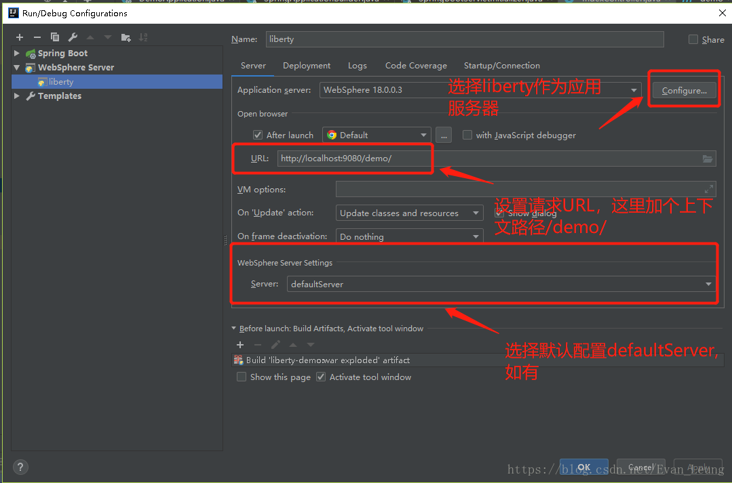Select liberty configuration in tree
Screen dimensions: 732x483
pos(117,81)
